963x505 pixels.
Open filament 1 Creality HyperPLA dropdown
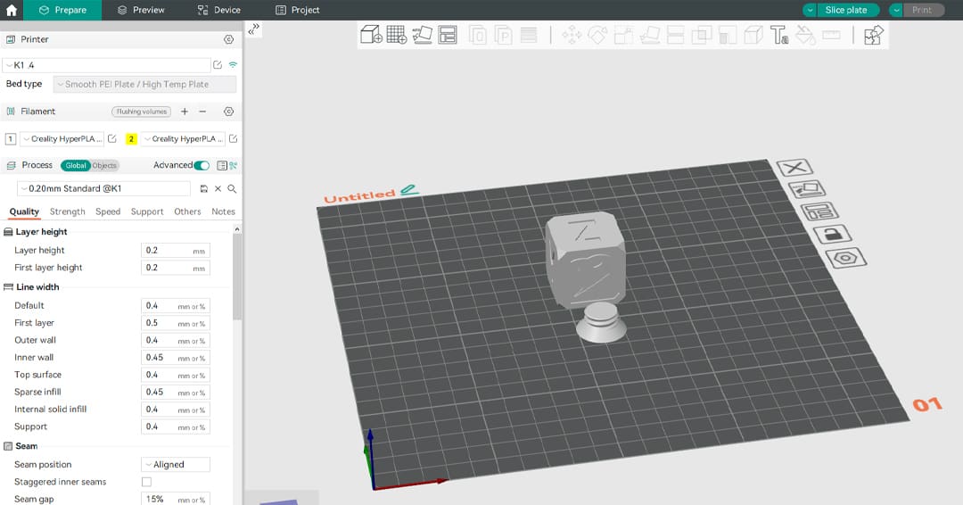62,139
